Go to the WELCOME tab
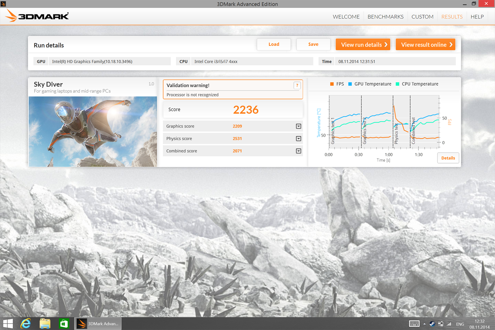 point(346,17)
